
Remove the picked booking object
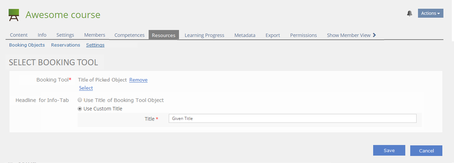click(138, 80)
